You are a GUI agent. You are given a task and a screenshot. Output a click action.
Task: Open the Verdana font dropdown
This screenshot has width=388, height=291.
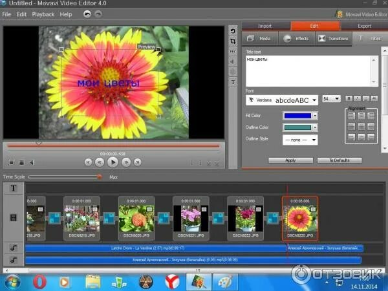[282, 100]
